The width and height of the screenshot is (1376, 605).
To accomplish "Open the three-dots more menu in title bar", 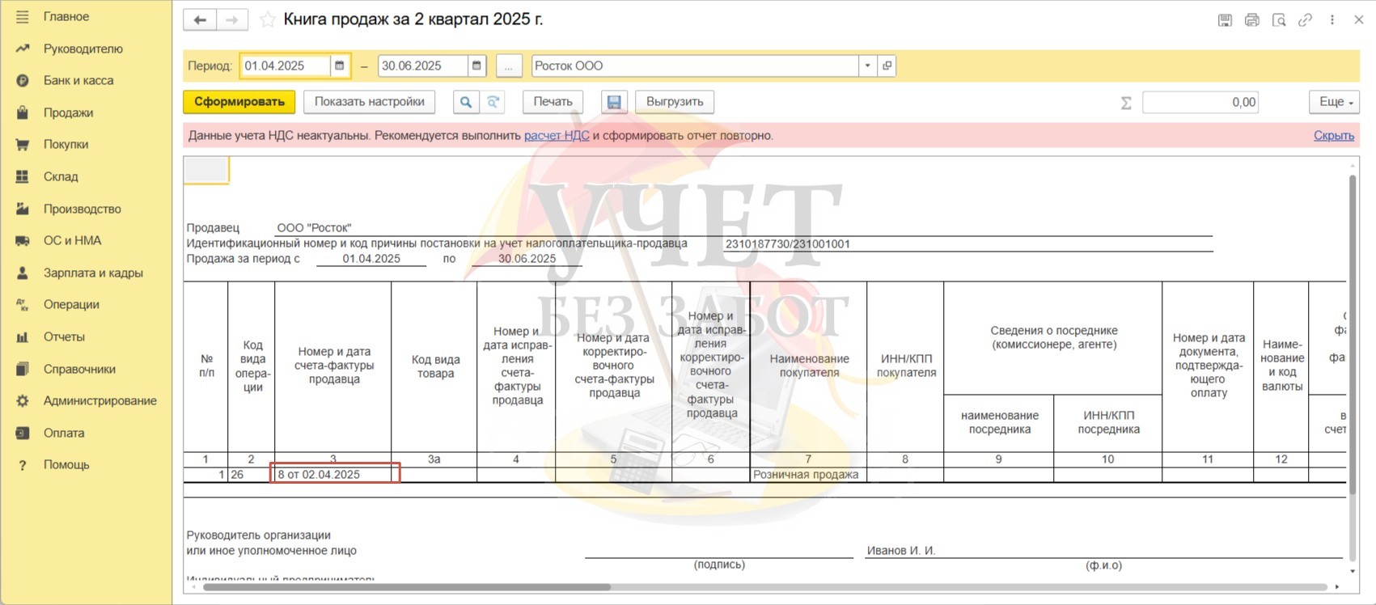I will tap(1332, 20).
